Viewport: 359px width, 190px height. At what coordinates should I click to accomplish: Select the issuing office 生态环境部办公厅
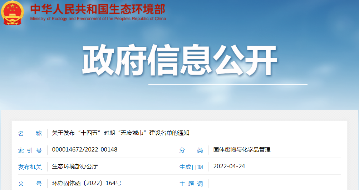(75, 166)
